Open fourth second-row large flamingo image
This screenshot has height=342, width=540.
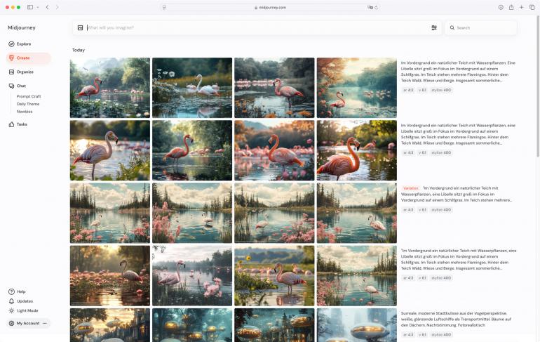tap(357, 150)
